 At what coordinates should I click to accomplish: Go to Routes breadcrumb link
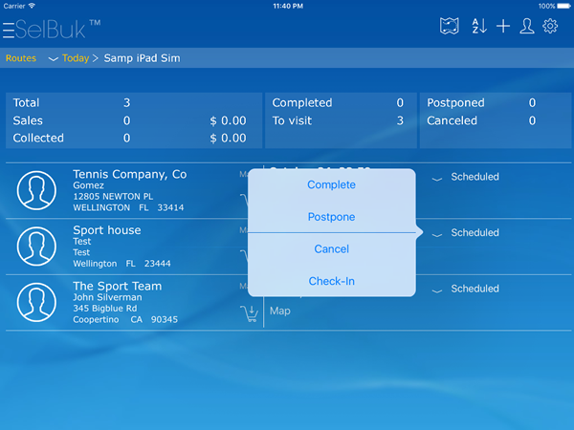point(21,58)
